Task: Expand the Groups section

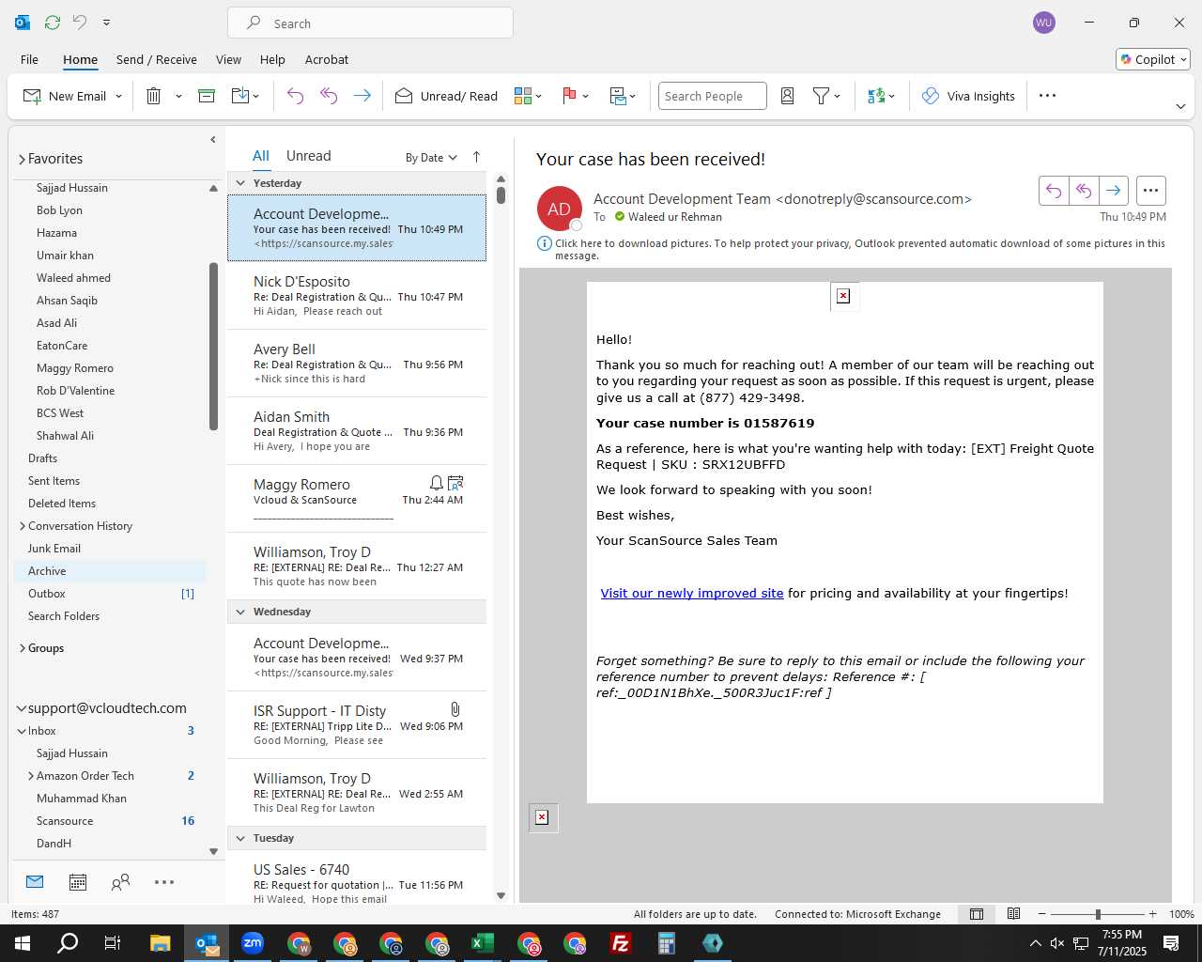Action: coord(23,648)
